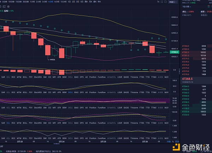Select the 6小时 interval

click(57, 2)
